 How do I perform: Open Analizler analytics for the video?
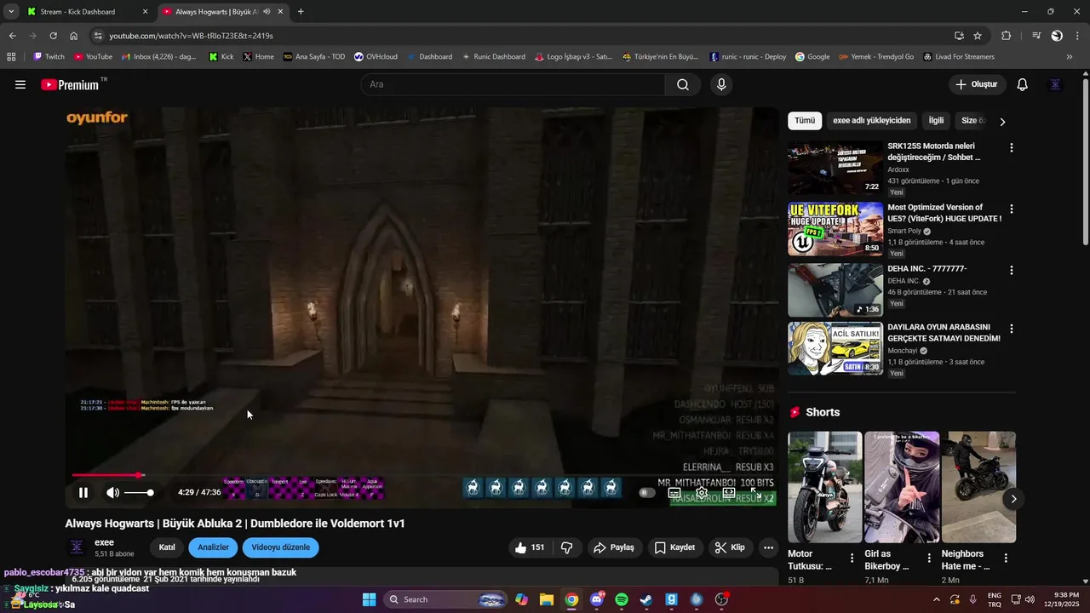point(213,547)
